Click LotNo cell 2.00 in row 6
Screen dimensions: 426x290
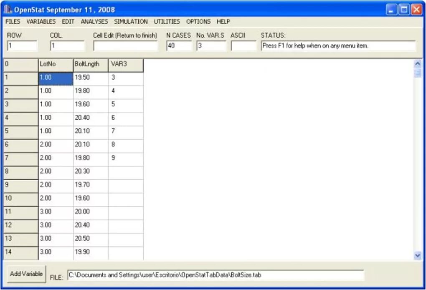(x=56, y=146)
